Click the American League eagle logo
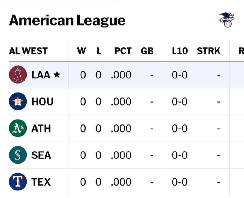This screenshot has height=198, width=244. pyautogui.click(x=226, y=20)
